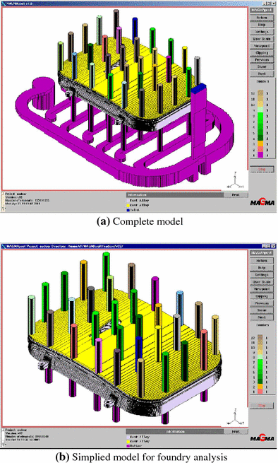Maximize the upper MAGMApost window
This screenshot has height=463, width=278.
(270, 4)
